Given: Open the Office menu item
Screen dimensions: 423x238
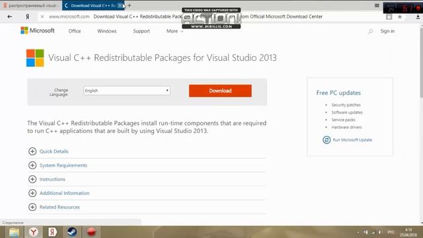Looking at the screenshot, I should pyautogui.click(x=75, y=31).
